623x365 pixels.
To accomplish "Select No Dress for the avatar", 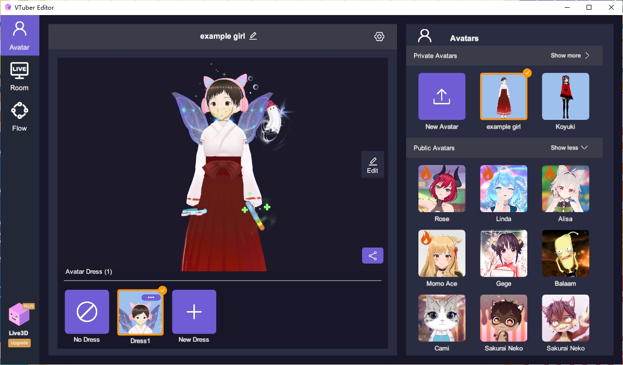I will click(x=87, y=312).
